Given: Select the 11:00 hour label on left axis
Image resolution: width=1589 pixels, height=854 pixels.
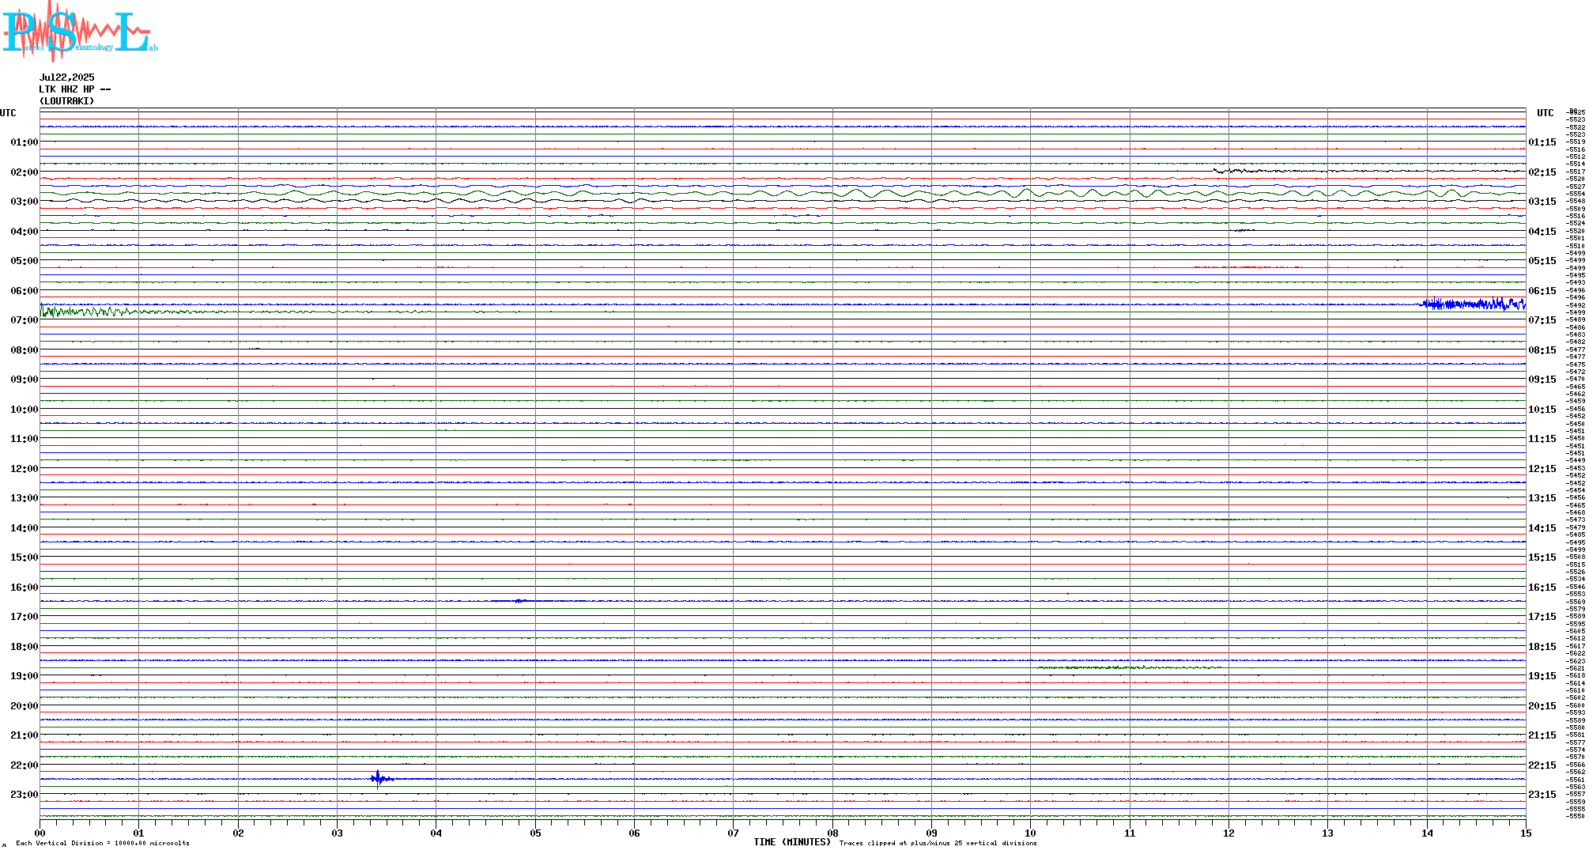Looking at the screenshot, I should [x=25, y=439].
